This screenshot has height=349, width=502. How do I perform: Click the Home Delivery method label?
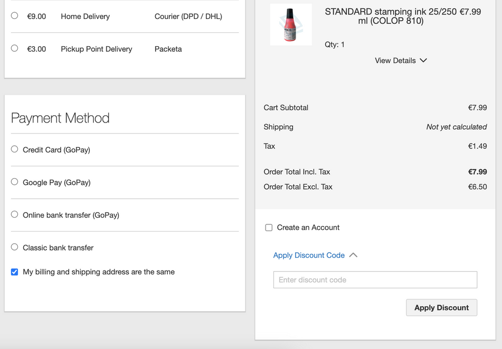click(85, 17)
